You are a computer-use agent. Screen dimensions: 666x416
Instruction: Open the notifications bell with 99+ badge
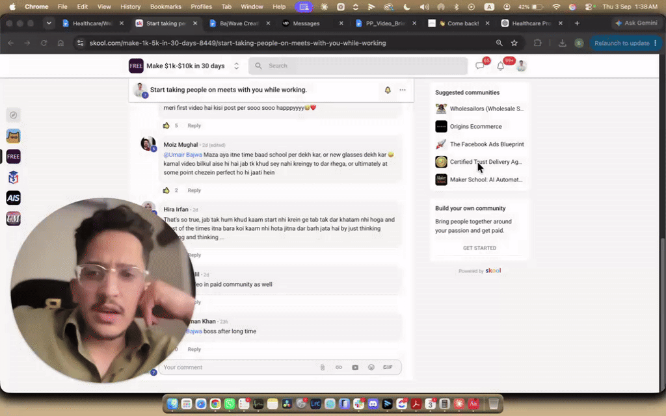pyautogui.click(x=500, y=66)
